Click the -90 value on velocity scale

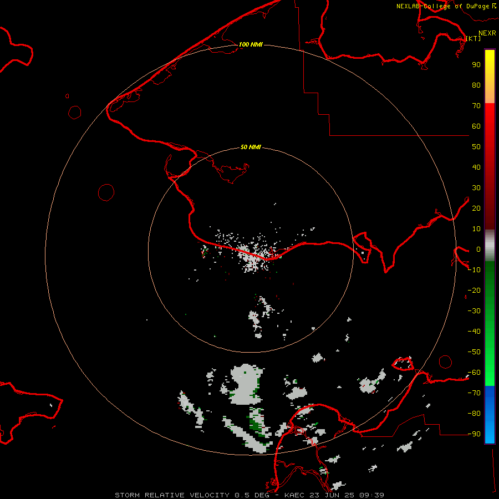click(x=474, y=434)
